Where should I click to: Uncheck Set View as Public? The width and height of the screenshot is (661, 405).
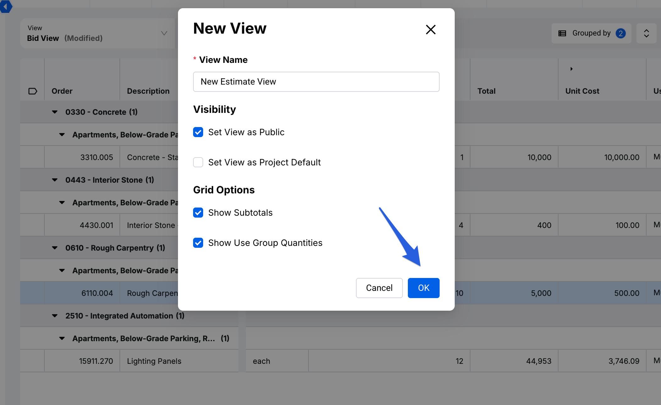(x=198, y=132)
